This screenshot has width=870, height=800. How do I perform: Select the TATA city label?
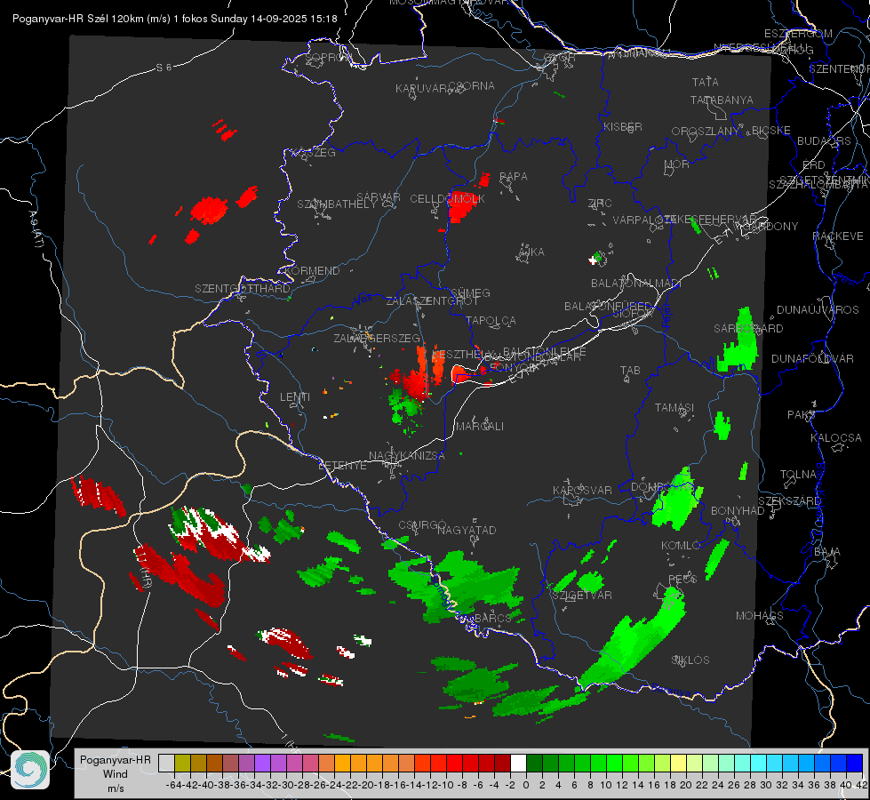pos(706,82)
